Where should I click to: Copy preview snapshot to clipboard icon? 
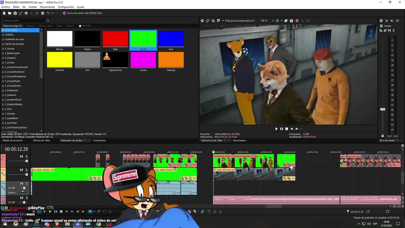coord(286,21)
